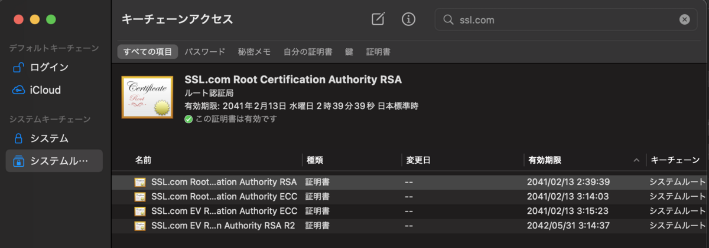Click the ルート認証局 label in details
Screen dimensions: 709x248
pos(208,94)
